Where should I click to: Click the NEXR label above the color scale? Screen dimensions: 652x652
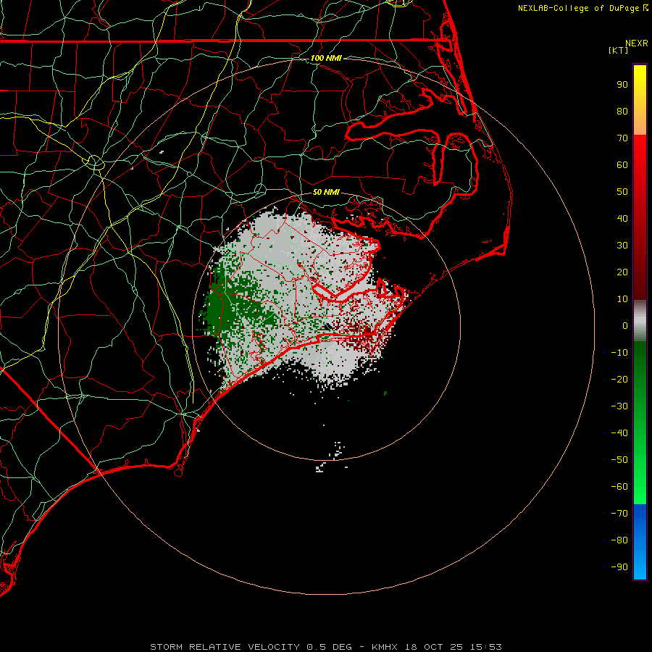point(636,43)
